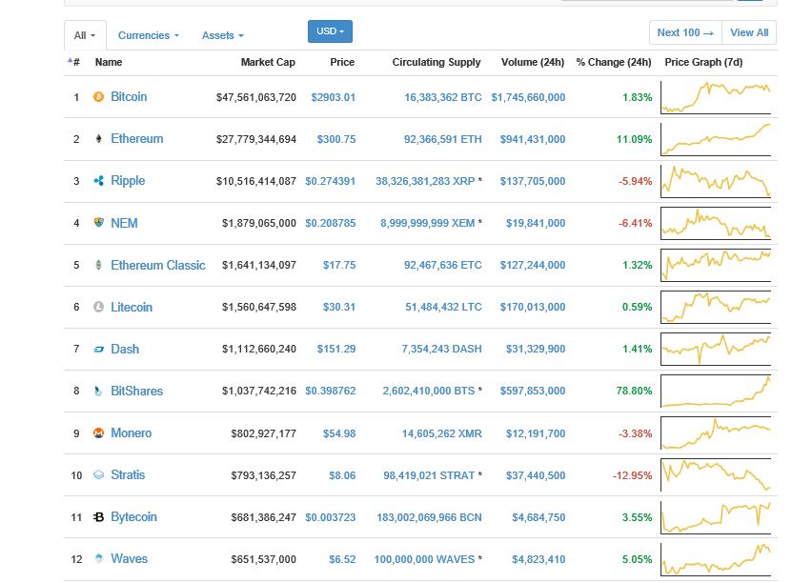Sort by Volume (24h) header
The width and height of the screenshot is (792, 583).
533,62
